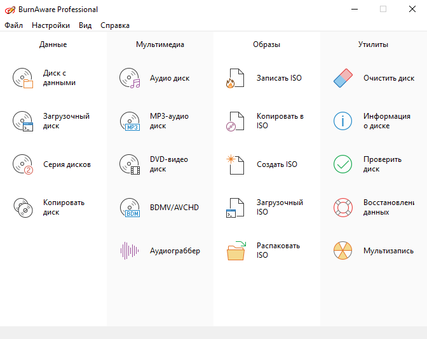
Task: Launch 'Аудиограббер' label
Action: [x=175, y=251]
